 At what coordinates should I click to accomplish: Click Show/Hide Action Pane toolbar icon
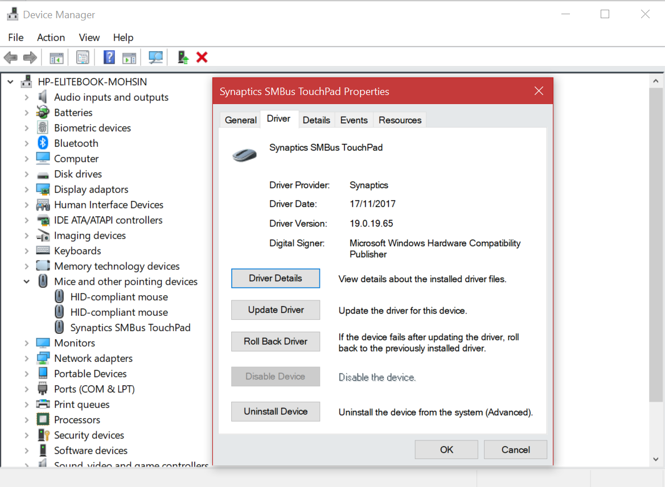pyautogui.click(x=129, y=57)
